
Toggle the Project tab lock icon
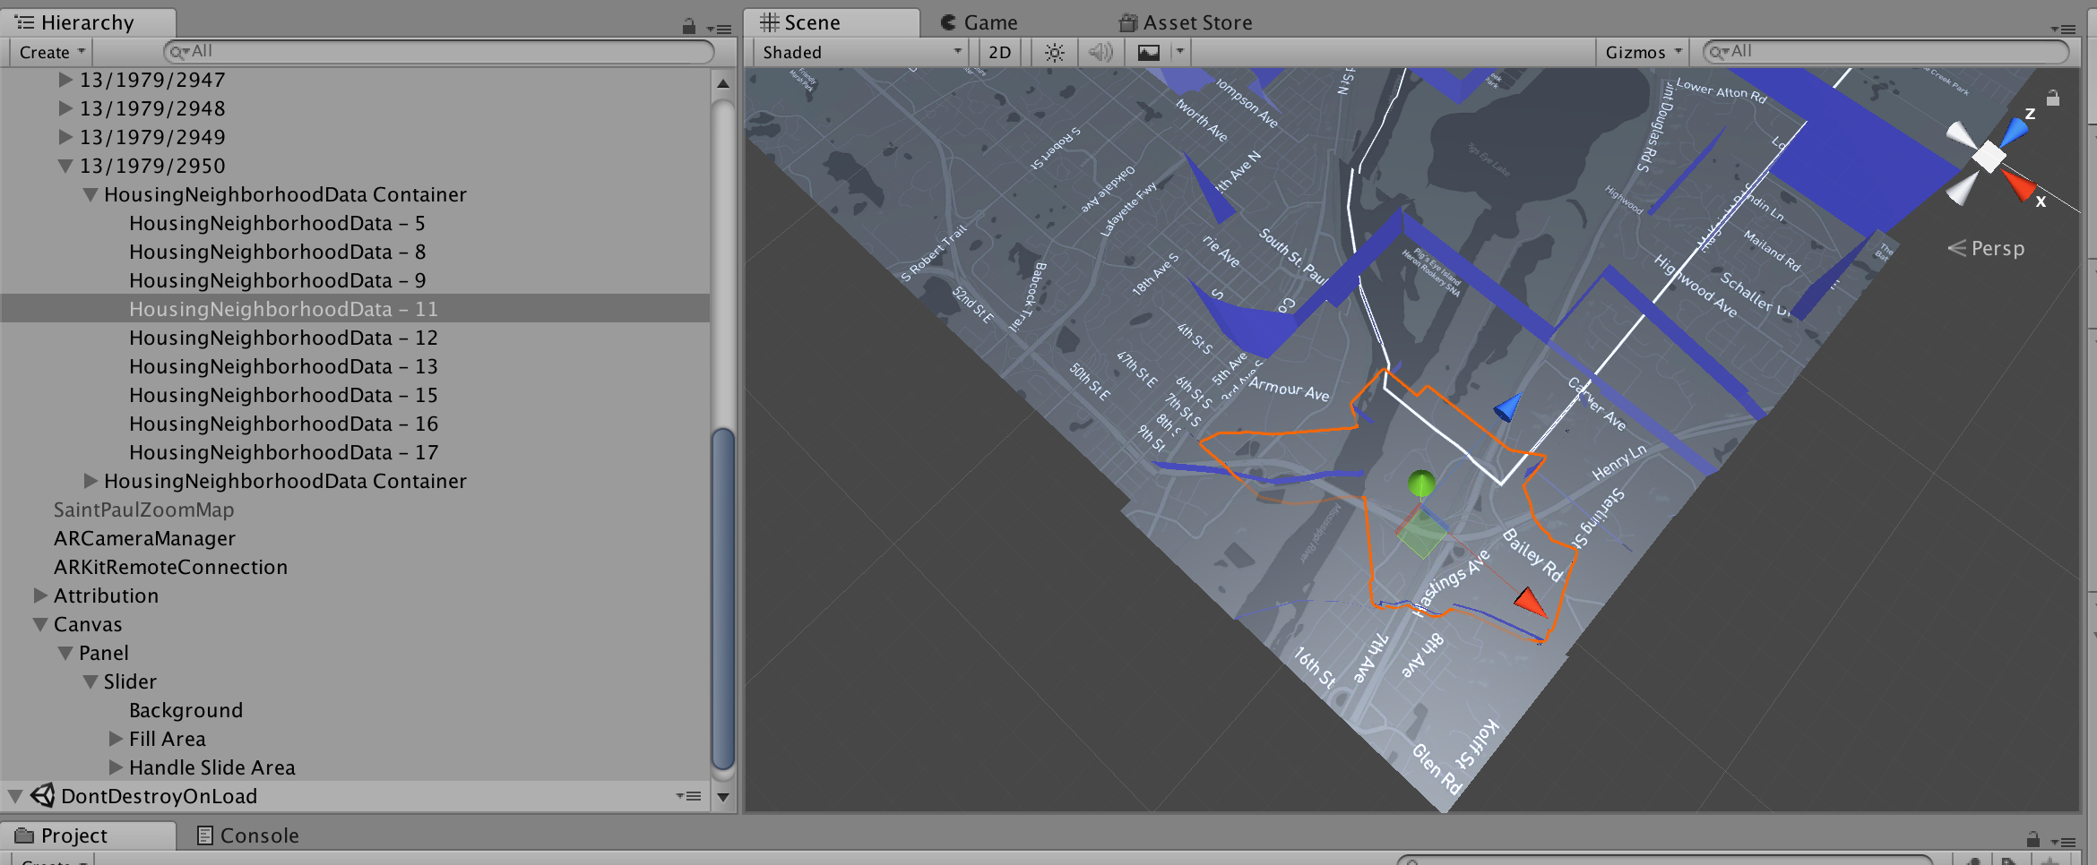[2034, 840]
